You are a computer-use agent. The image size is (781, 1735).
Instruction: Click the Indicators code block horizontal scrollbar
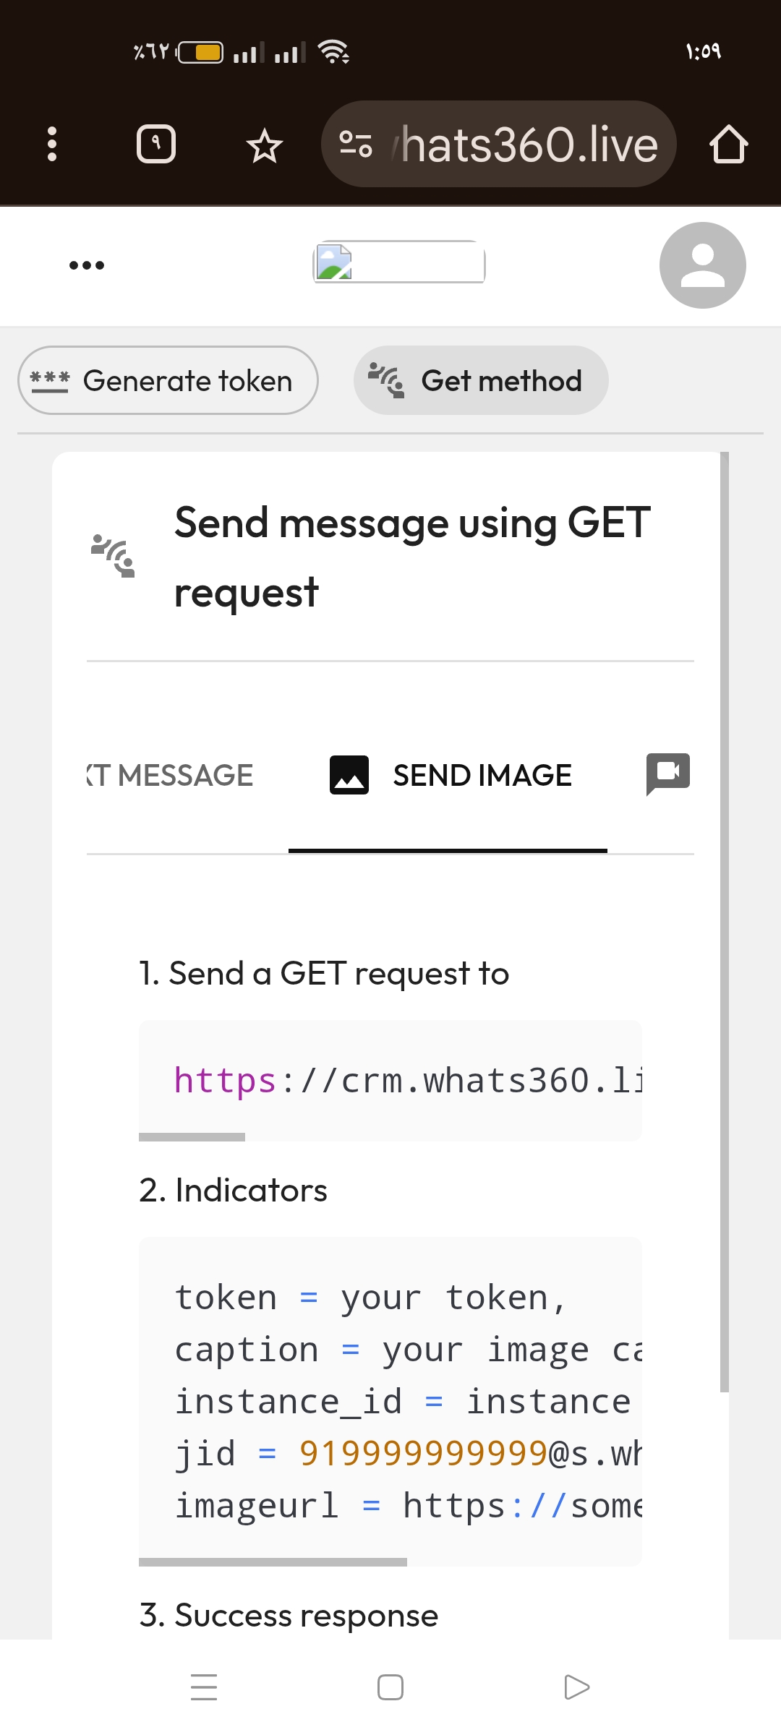tap(273, 1562)
